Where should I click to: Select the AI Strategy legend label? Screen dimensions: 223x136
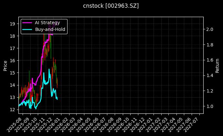coord(47,23)
